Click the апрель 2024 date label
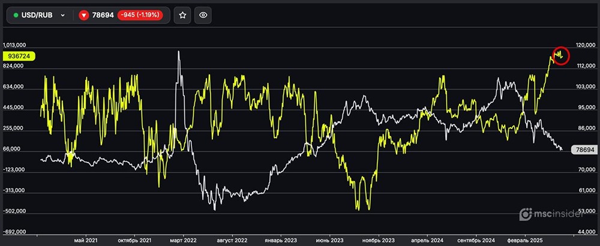This screenshot has height=246, width=600. (427, 241)
